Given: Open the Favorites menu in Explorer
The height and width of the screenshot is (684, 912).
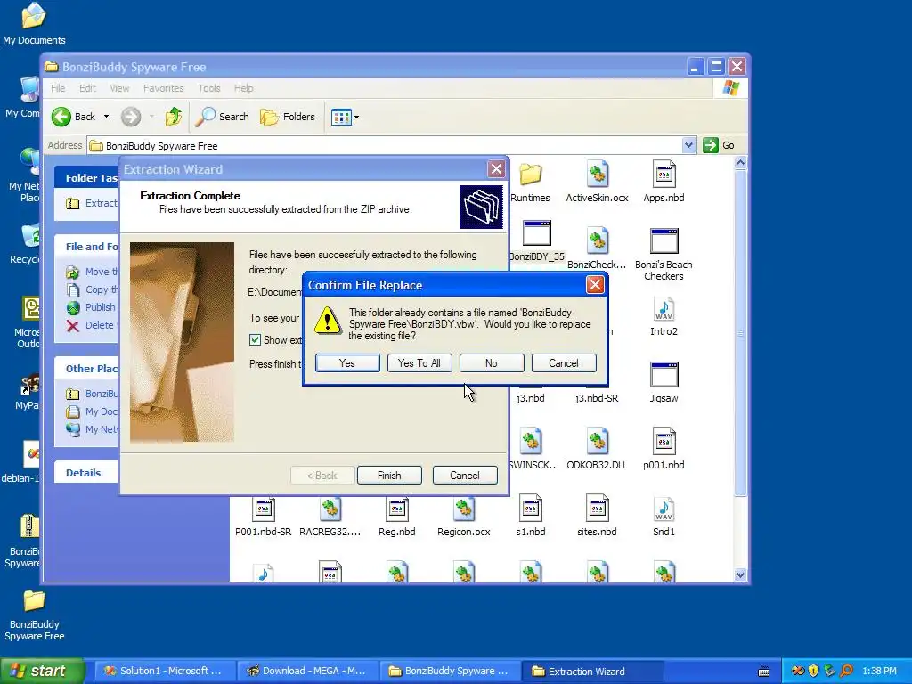Looking at the screenshot, I should click(x=164, y=88).
